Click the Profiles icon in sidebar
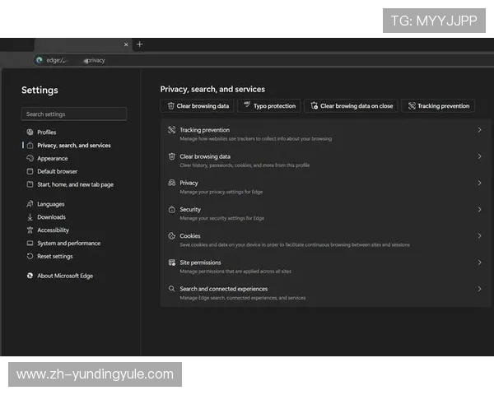The image size is (494, 395). (x=30, y=132)
